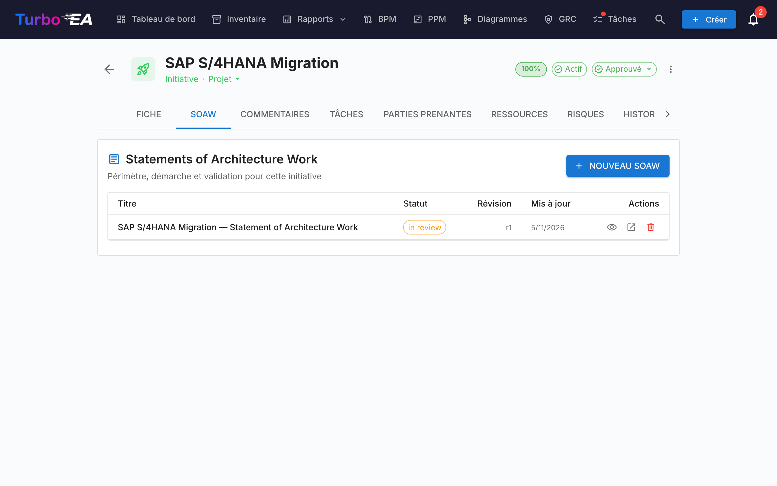Screen dimensions: 777x486
Task: Open the GRC section
Action: click(560, 19)
